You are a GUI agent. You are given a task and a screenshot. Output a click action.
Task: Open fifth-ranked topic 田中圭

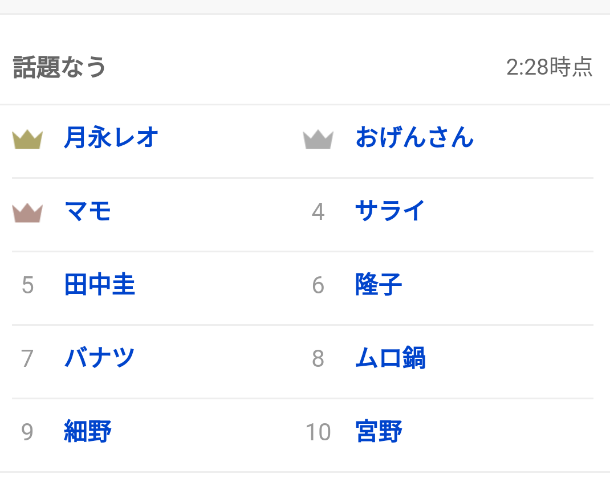coord(100,285)
